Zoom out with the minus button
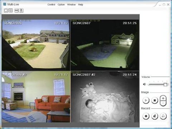 tap(163, 103)
